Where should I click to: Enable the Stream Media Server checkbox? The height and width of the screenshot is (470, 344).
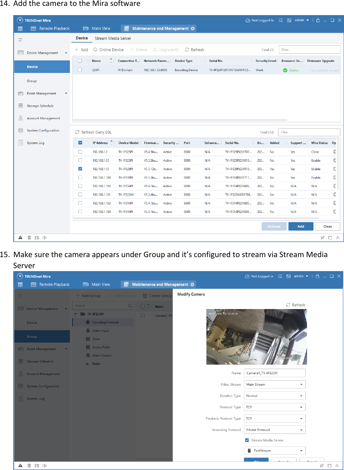(248, 440)
